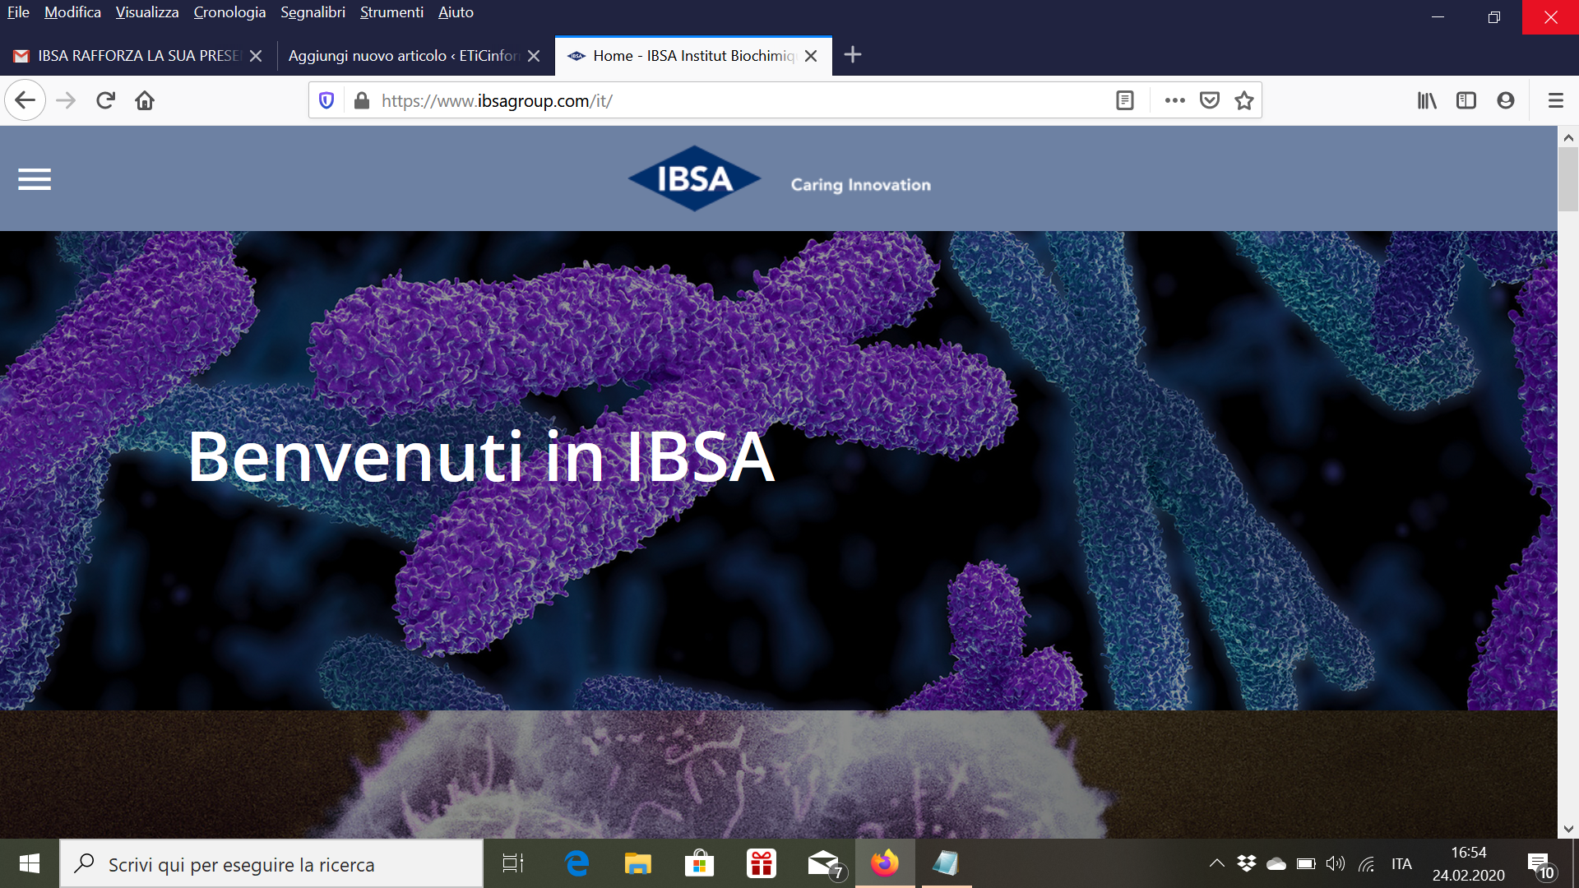Open the Windows Start menu
The image size is (1579, 888).
30,863
